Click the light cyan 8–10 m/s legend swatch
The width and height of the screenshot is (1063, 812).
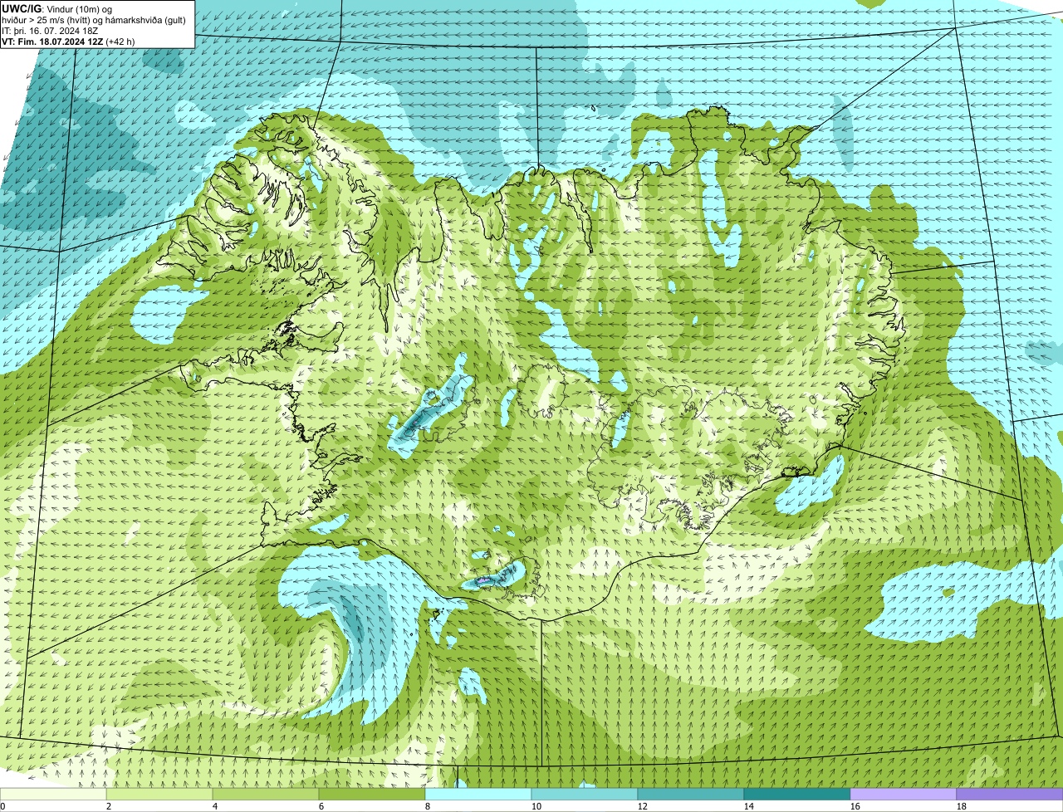pyautogui.click(x=478, y=794)
